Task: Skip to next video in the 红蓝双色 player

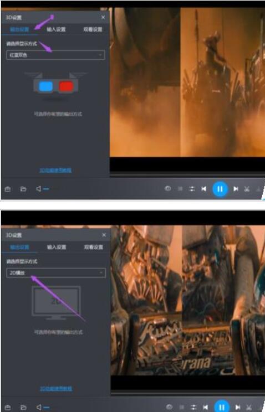Action: click(236, 189)
